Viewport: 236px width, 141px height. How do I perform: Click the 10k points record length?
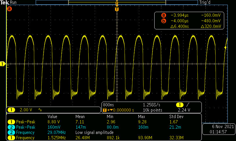point(153,110)
